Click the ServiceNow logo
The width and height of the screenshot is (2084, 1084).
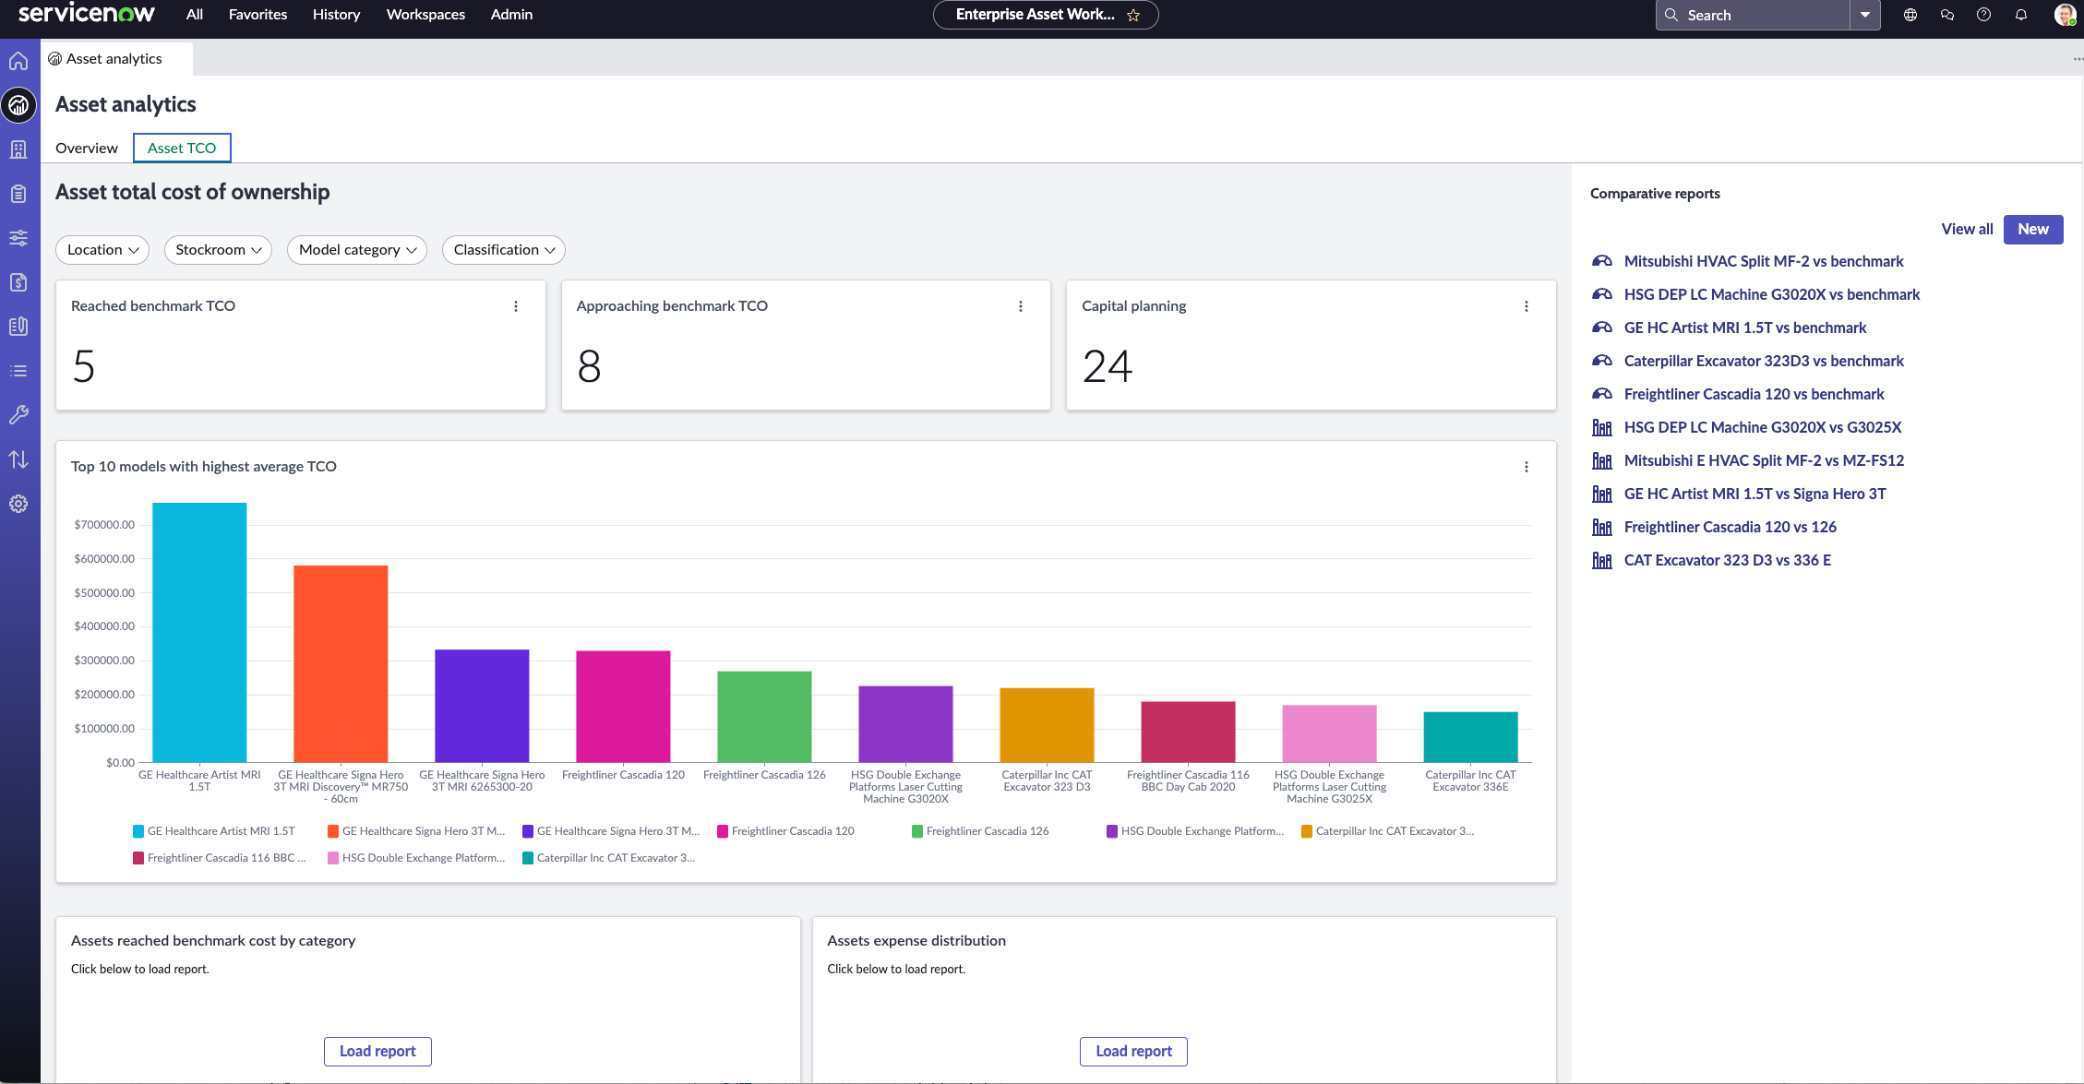tap(87, 14)
